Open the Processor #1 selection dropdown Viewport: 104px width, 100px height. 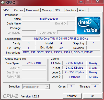(x=36, y=87)
